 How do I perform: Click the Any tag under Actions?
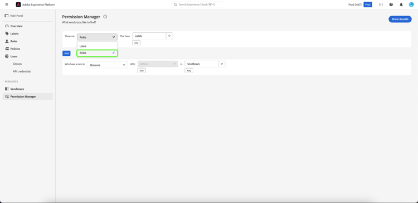coord(142,71)
